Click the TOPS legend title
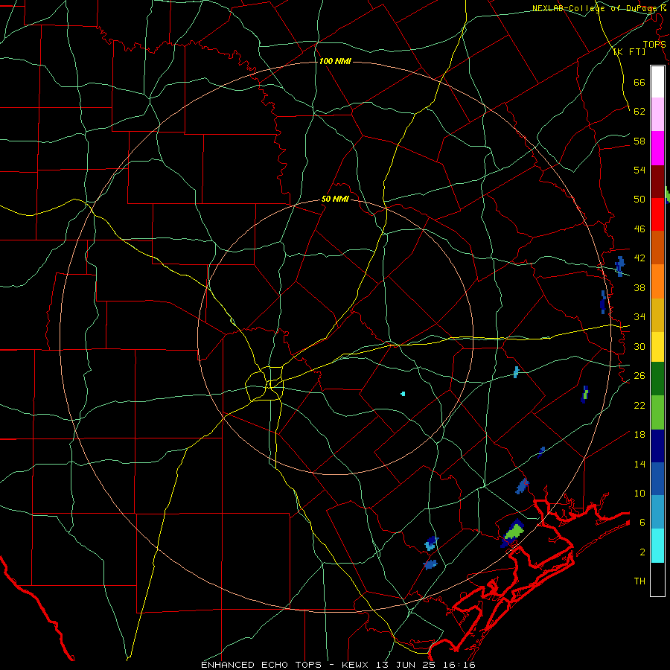670x670 pixels. coord(654,44)
